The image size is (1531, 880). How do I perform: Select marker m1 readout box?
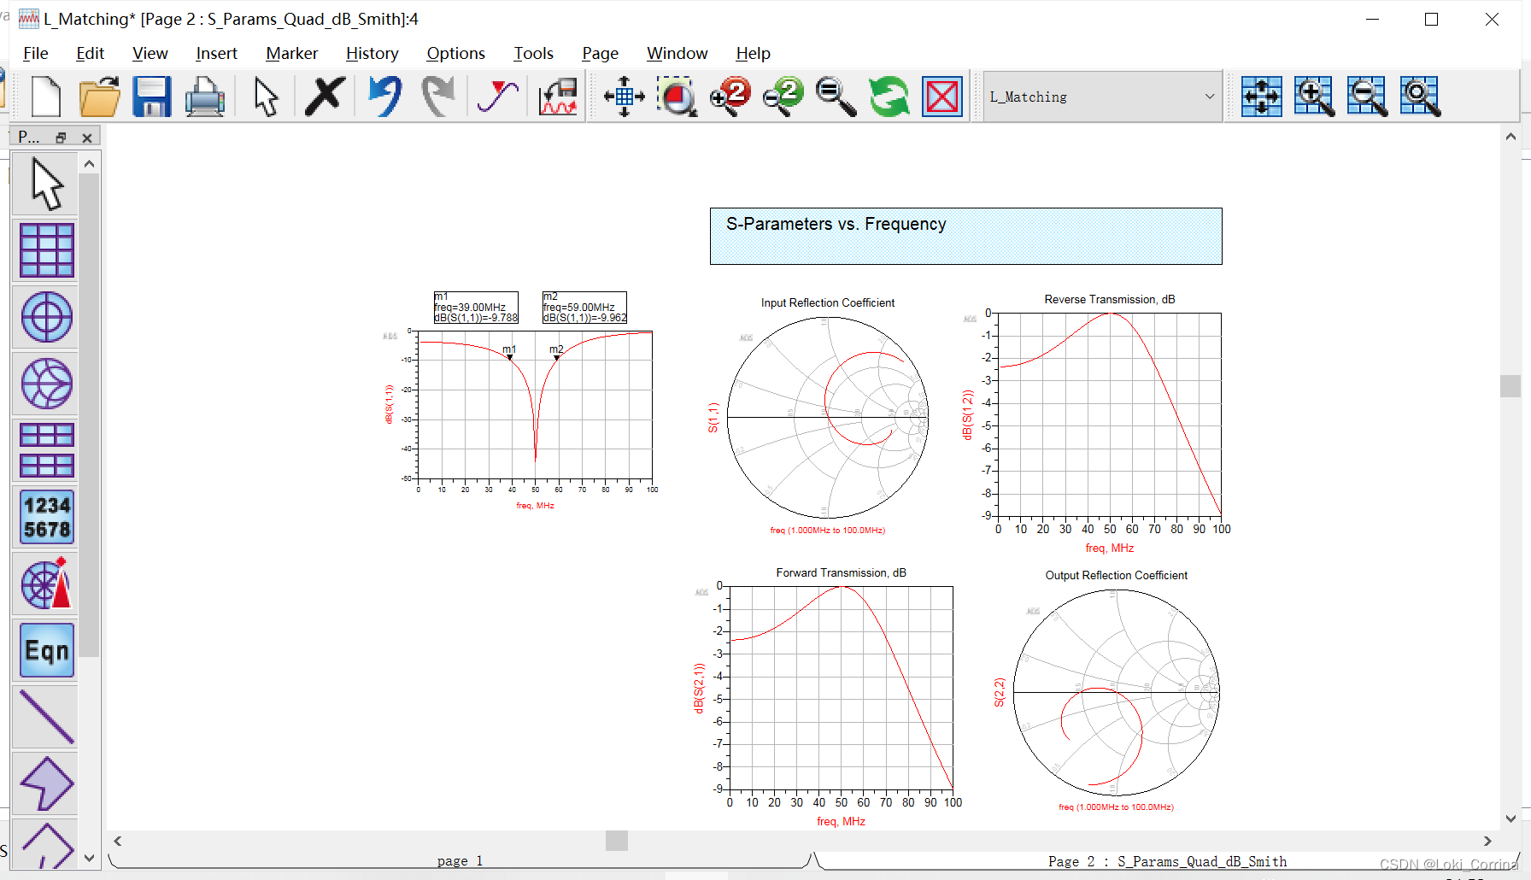[476, 308]
